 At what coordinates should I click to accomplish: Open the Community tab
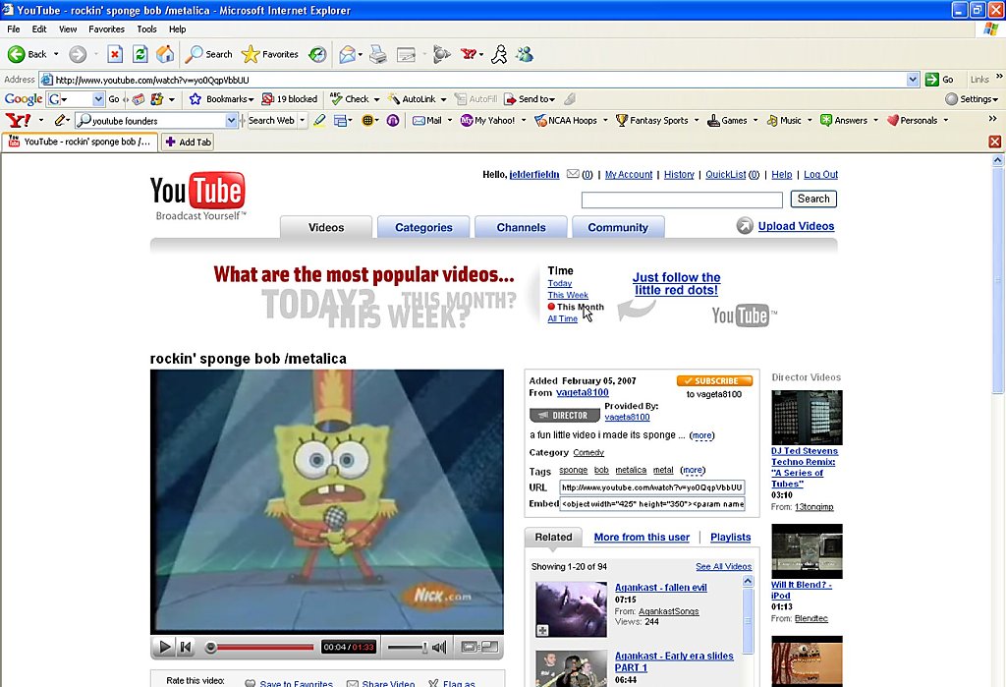tap(618, 227)
